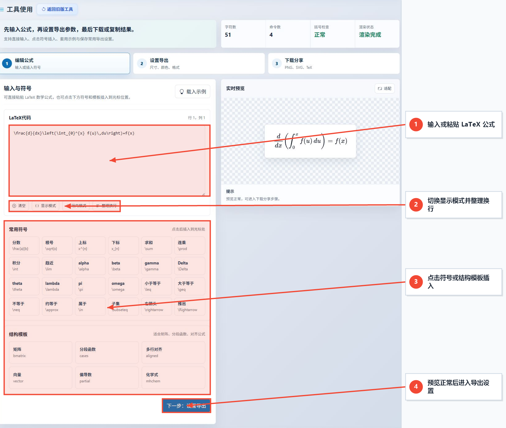Insert the lambda symbol
Image resolution: width=506 pixels, height=428 pixels.
click(57, 286)
